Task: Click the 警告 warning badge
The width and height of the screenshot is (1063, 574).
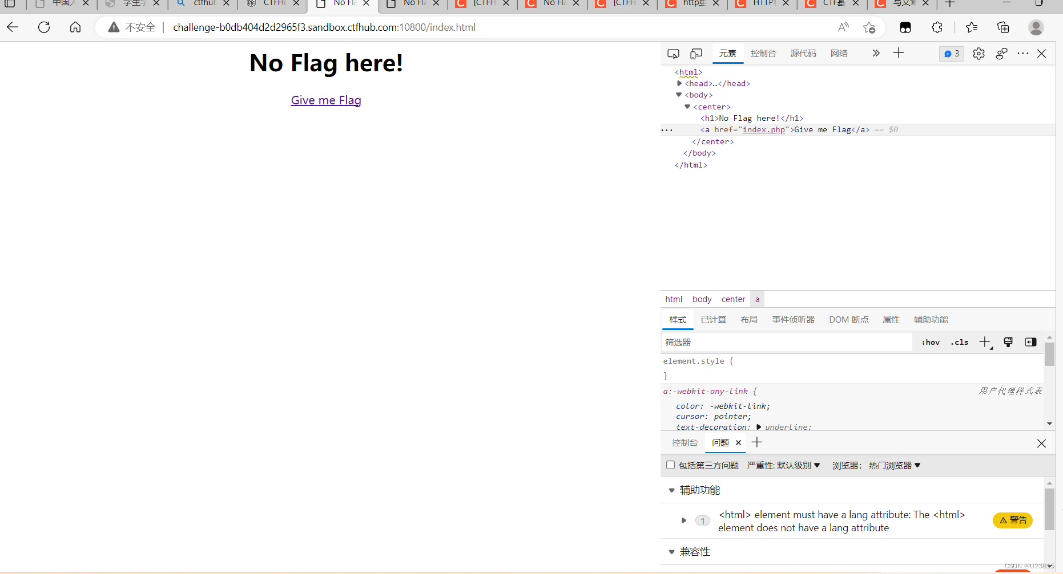Action: pyautogui.click(x=1013, y=520)
